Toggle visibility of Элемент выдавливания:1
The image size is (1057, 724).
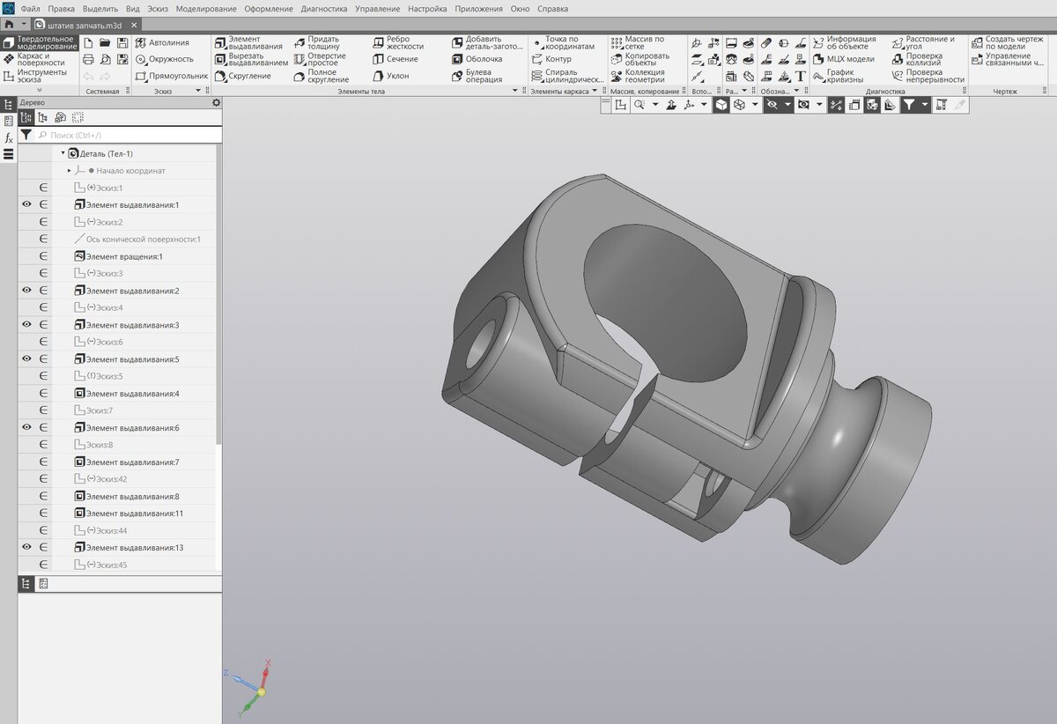[x=26, y=204]
